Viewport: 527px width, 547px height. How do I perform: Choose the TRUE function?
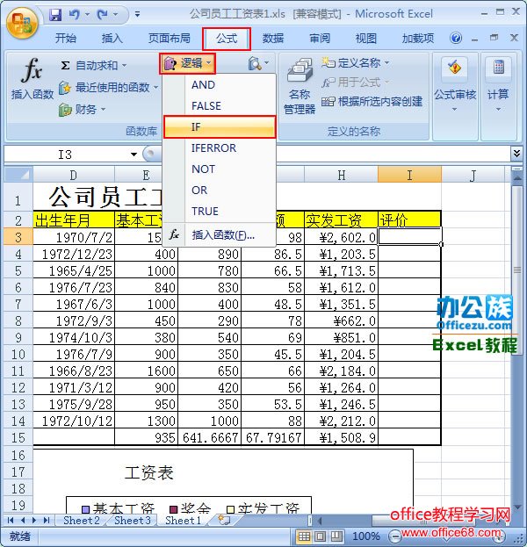[x=220, y=211]
